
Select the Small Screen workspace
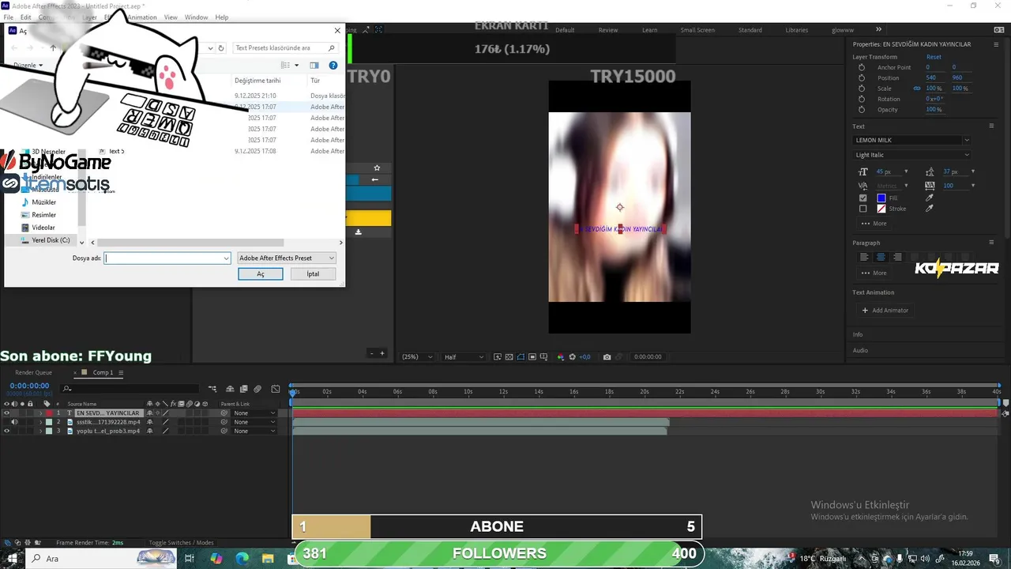(x=697, y=30)
